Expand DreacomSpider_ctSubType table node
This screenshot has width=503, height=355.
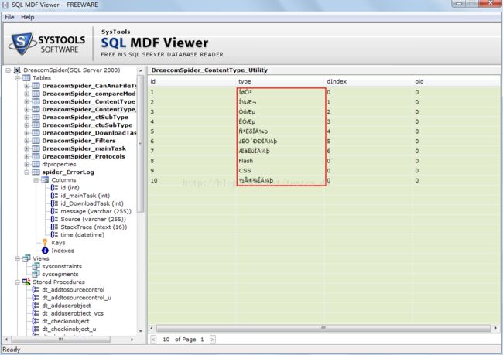pyautogui.click(x=27, y=118)
